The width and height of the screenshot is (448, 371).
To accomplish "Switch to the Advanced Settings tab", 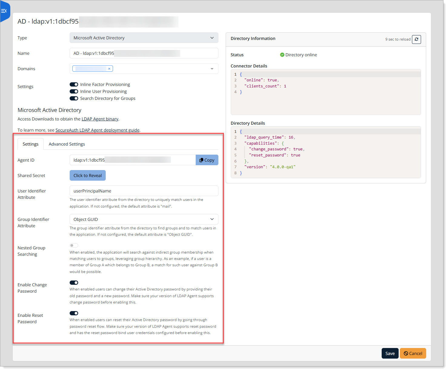I will coord(67,144).
